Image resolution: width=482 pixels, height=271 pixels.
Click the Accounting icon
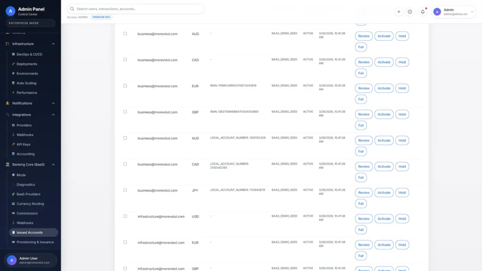[13, 154]
